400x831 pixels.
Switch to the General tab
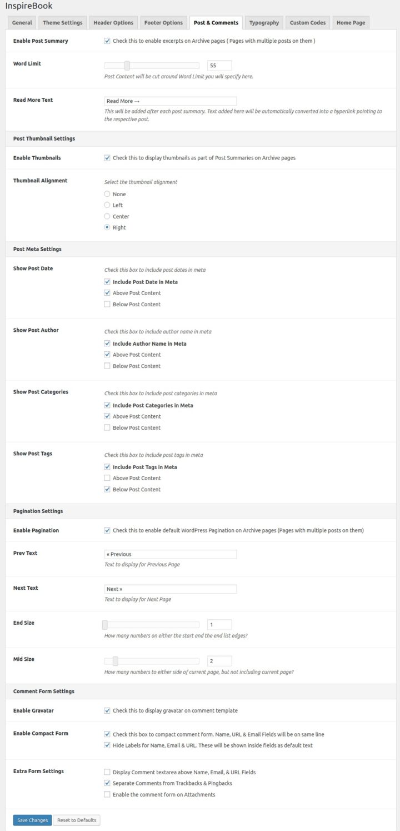click(22, 23)
